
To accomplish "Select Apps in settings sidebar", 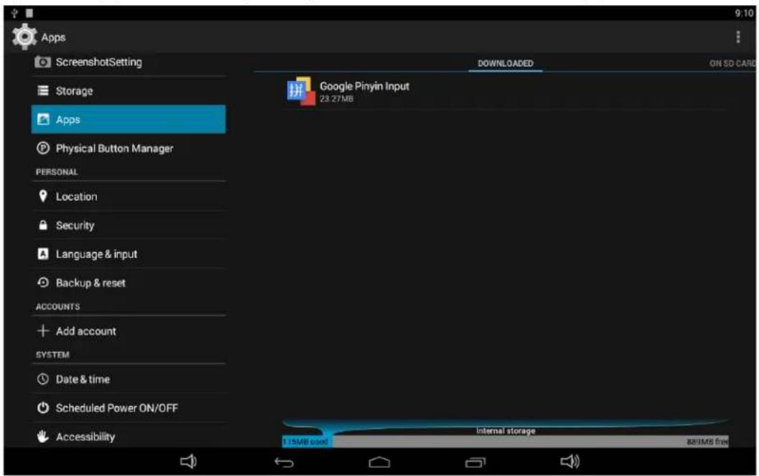I will click(x=129, y=119).
